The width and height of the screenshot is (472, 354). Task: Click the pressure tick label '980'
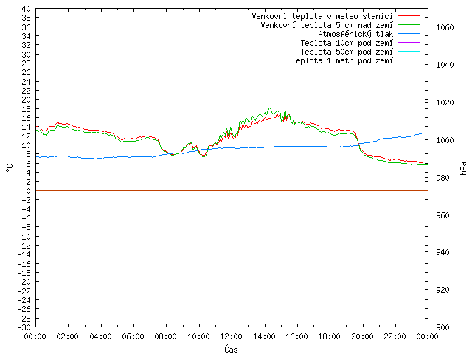click(x=442, y=178)
